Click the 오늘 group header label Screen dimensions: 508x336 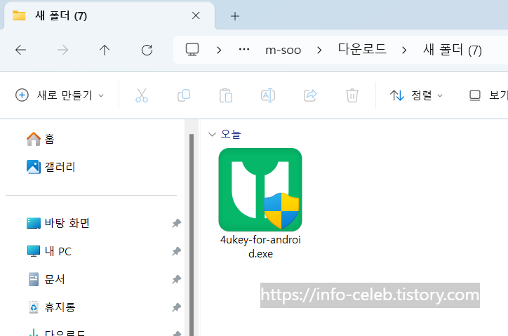(231, 134)
